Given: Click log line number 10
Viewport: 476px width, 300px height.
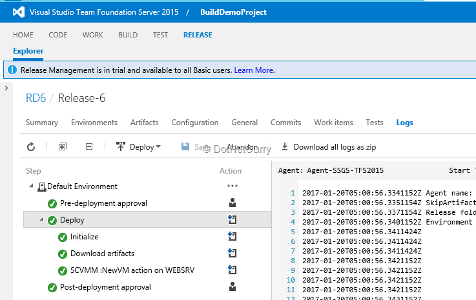Looking at the screenshot, I should coord(291,280).
